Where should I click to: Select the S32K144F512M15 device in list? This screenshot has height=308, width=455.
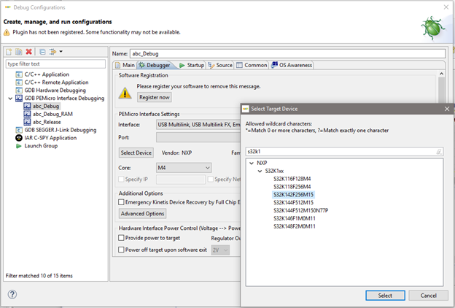click(x=292, y=202)
